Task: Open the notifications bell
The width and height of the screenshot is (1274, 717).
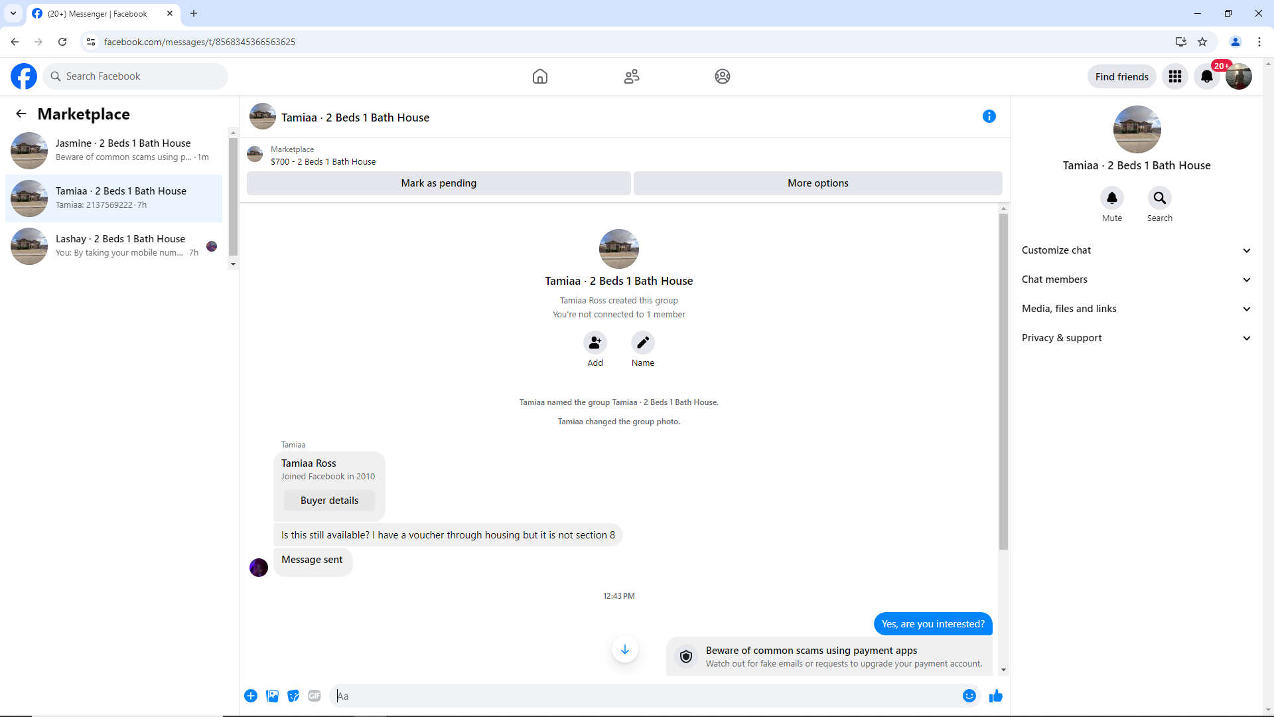Action: tap(1207, 76)
